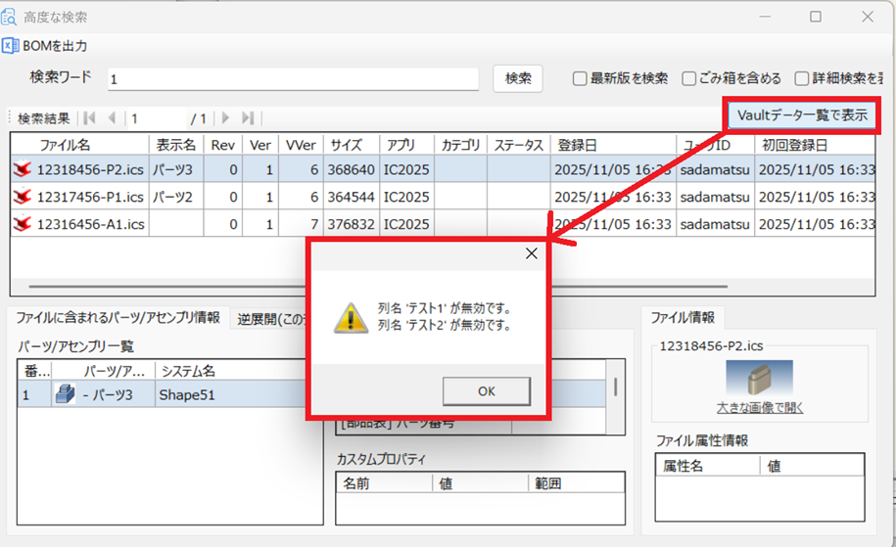The width and height of the screenshot is (896, 547).
Task: Click the 名前 custom property header
Action: click(x=384, y=483)
